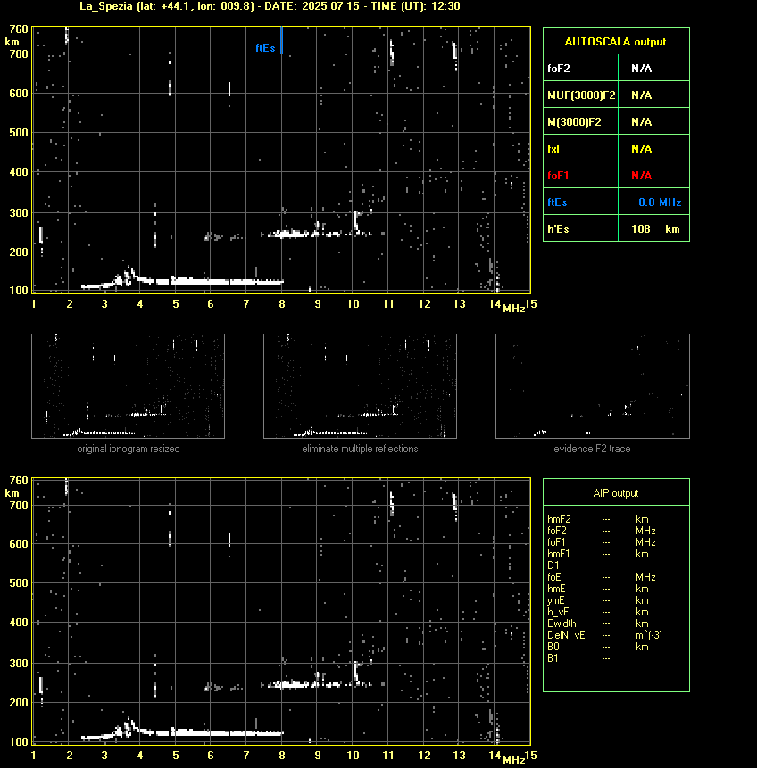Click the D1 row in AIP output
The width and height of the screenshot is (757, 768).
(579, 566)
